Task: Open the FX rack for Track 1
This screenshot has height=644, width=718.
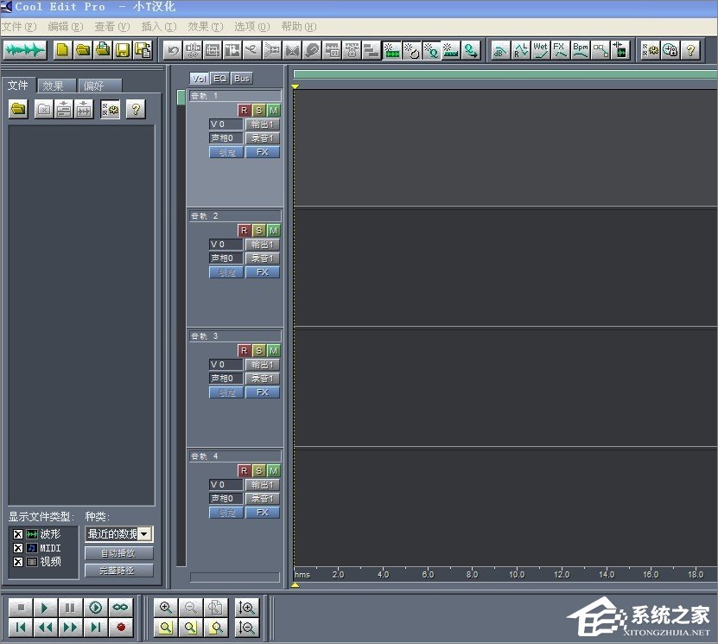Action: click(263, 152)
